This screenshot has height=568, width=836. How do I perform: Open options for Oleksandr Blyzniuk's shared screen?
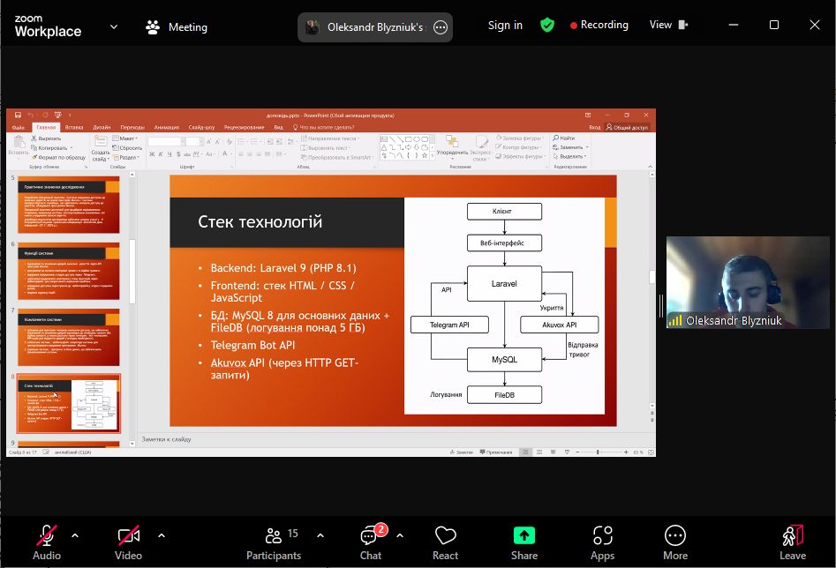tap(441, 27)
